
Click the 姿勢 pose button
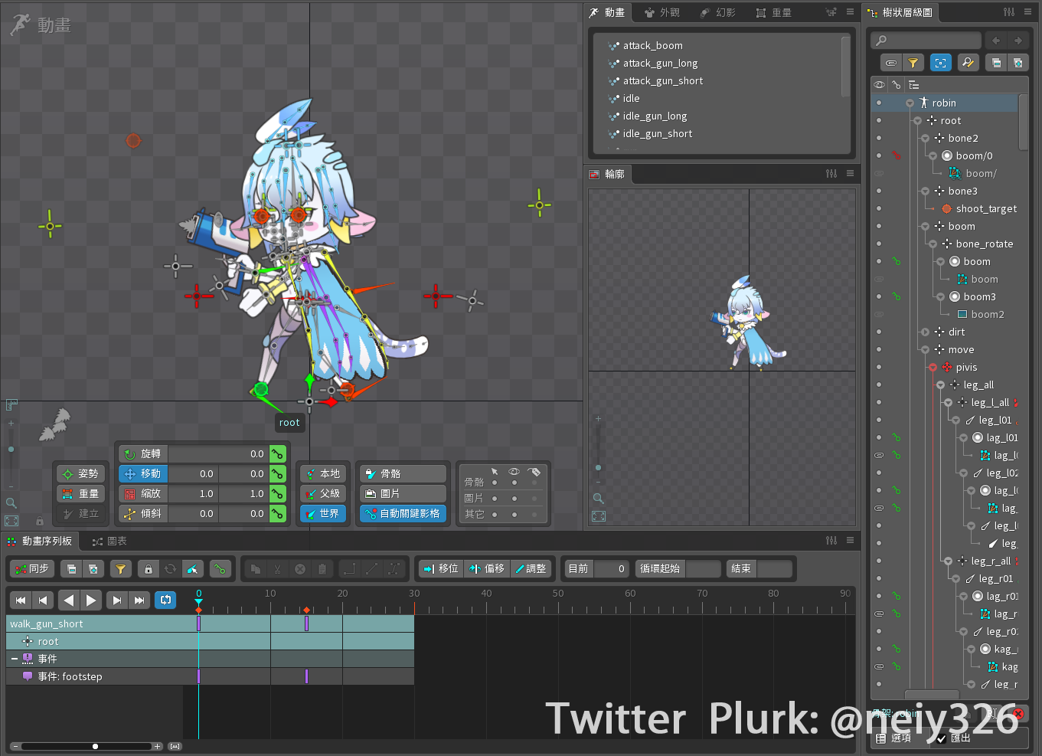point(80,474)
